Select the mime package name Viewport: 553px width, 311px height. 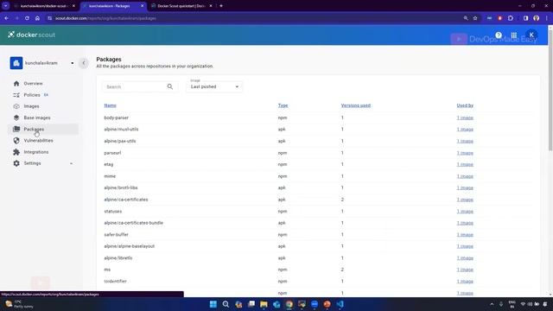[110, 176]
